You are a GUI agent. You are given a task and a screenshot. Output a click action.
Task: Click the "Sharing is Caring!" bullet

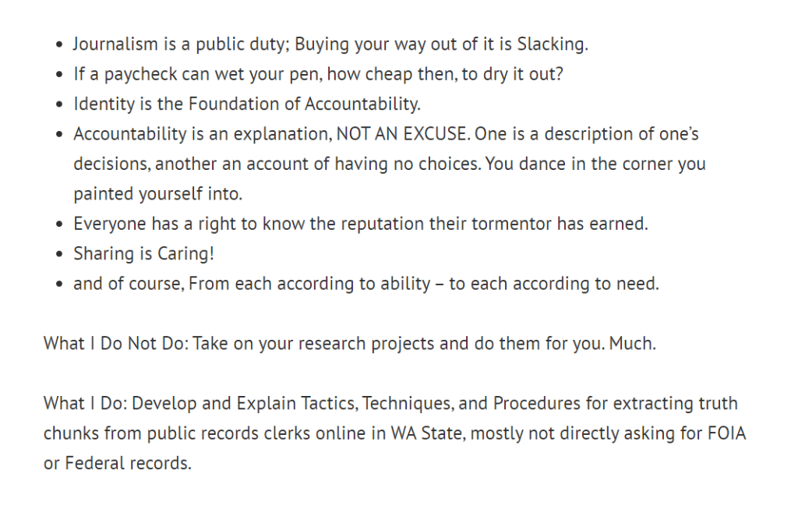(143, 254)
